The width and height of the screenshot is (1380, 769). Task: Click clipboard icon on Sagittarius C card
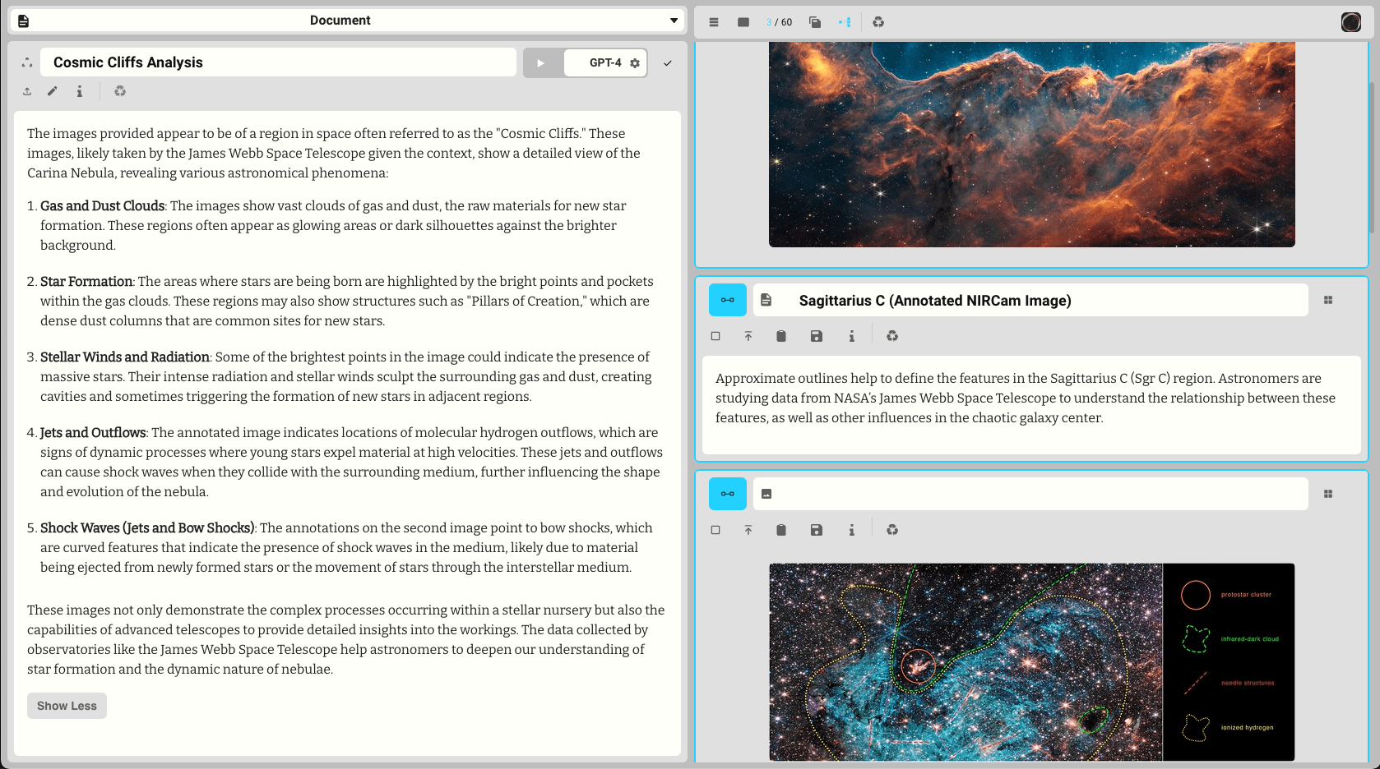[781, 336]
